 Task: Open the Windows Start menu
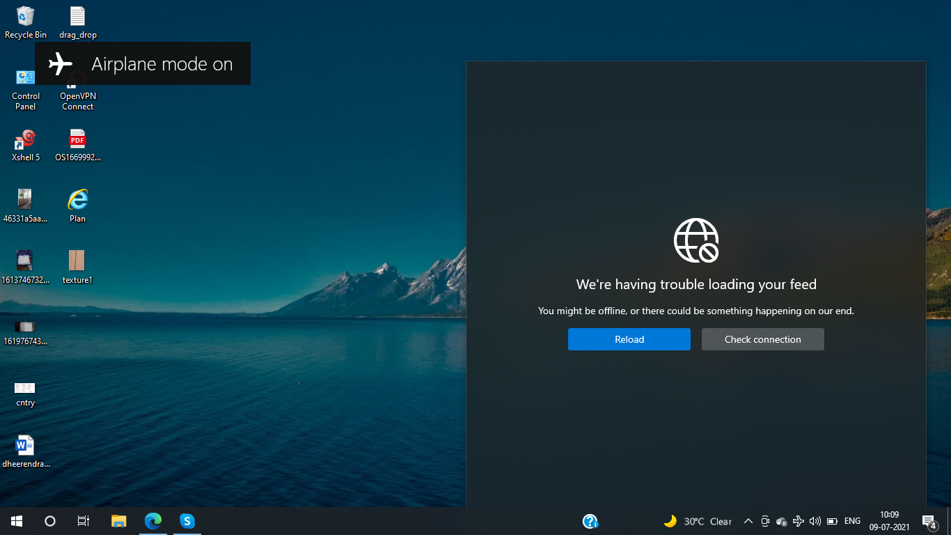[17, 521]
